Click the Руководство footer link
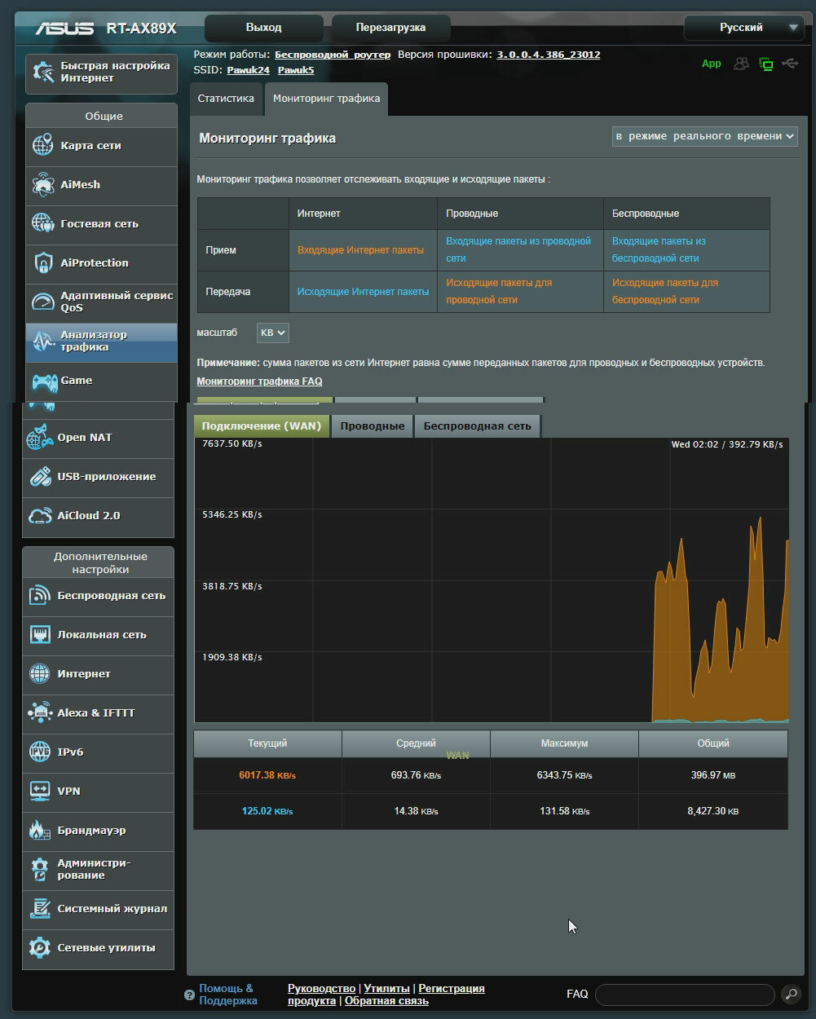 (x=321, y=989)
